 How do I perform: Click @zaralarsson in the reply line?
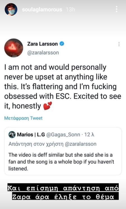[x=80, y=144]
